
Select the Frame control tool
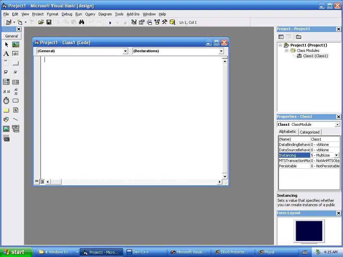(x=6, y=63)
